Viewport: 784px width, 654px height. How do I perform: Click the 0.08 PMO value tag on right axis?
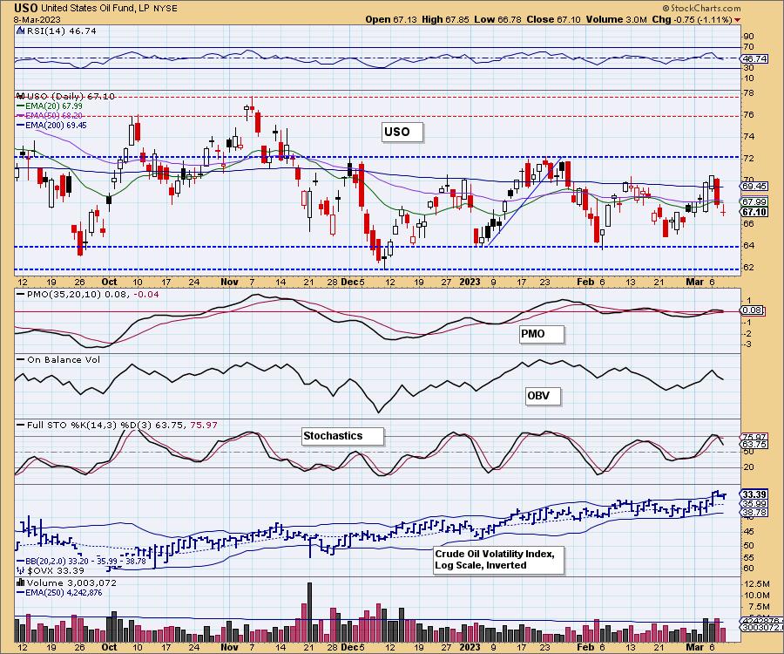coord(753,310)
